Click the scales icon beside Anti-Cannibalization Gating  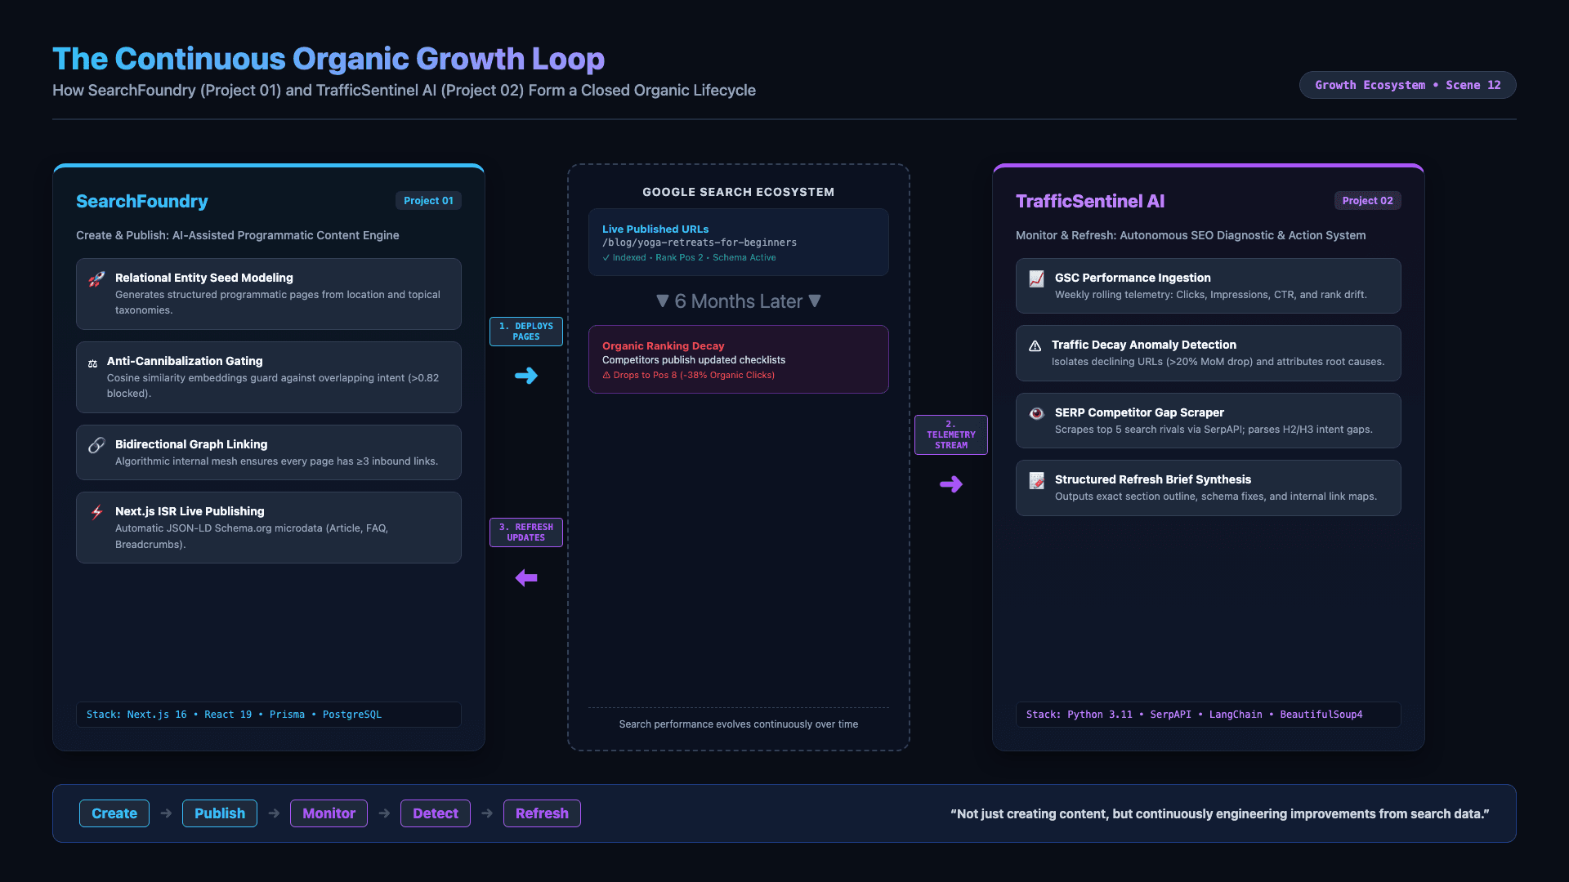tap(92, 363)
